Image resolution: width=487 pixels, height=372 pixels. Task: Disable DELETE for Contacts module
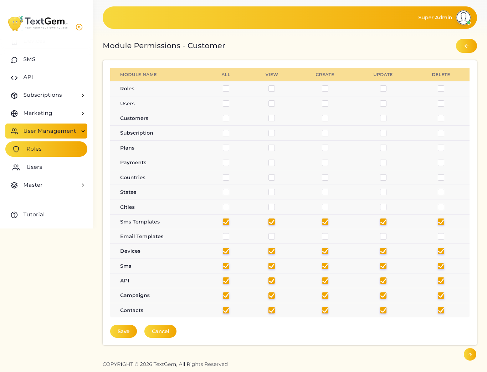point(441,310)
